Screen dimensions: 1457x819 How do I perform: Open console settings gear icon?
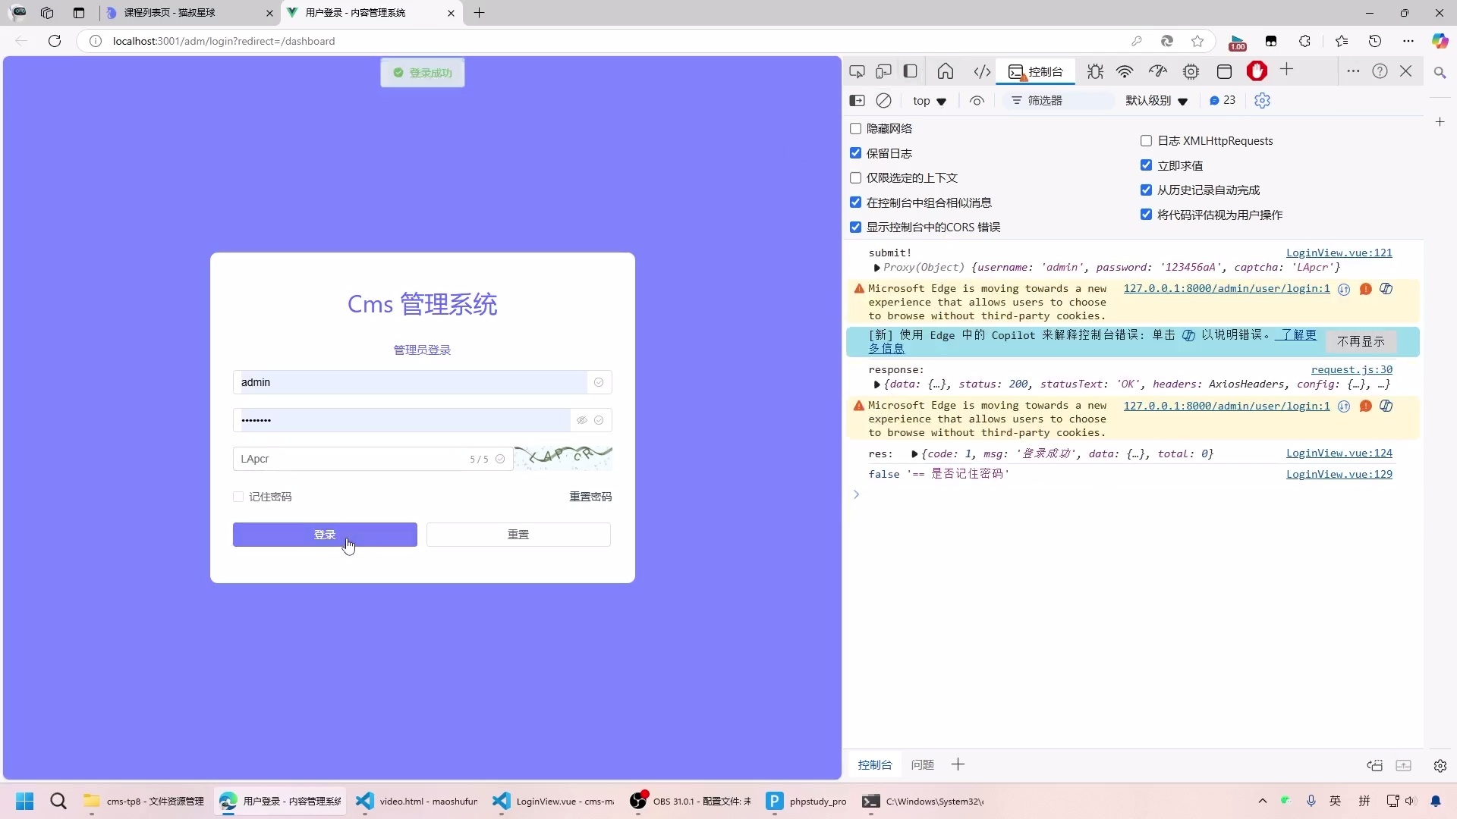(x=1262, y=100)
